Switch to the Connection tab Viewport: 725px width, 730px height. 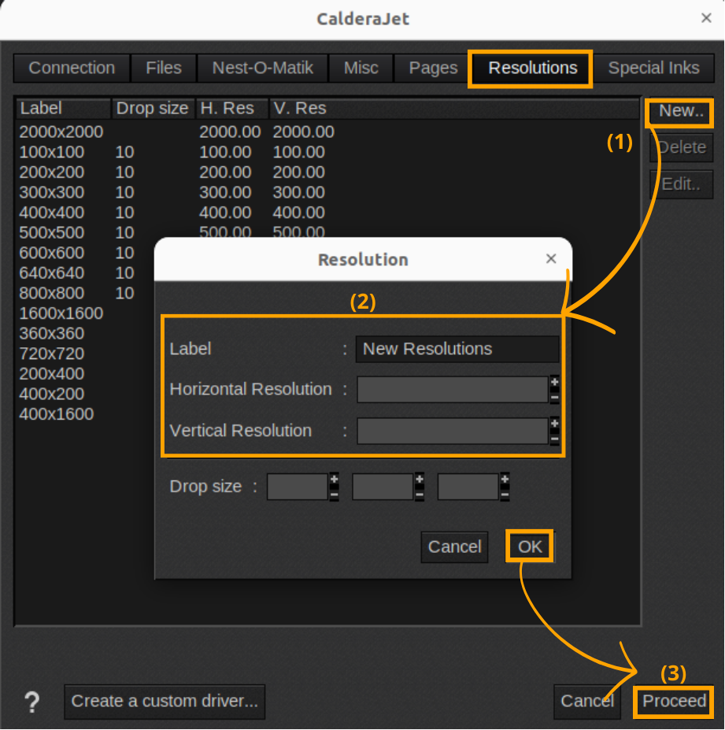coord(72,69)
